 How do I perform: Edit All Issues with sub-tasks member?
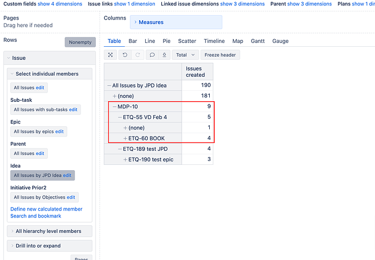pyautogui.click(x=73, y=110)
